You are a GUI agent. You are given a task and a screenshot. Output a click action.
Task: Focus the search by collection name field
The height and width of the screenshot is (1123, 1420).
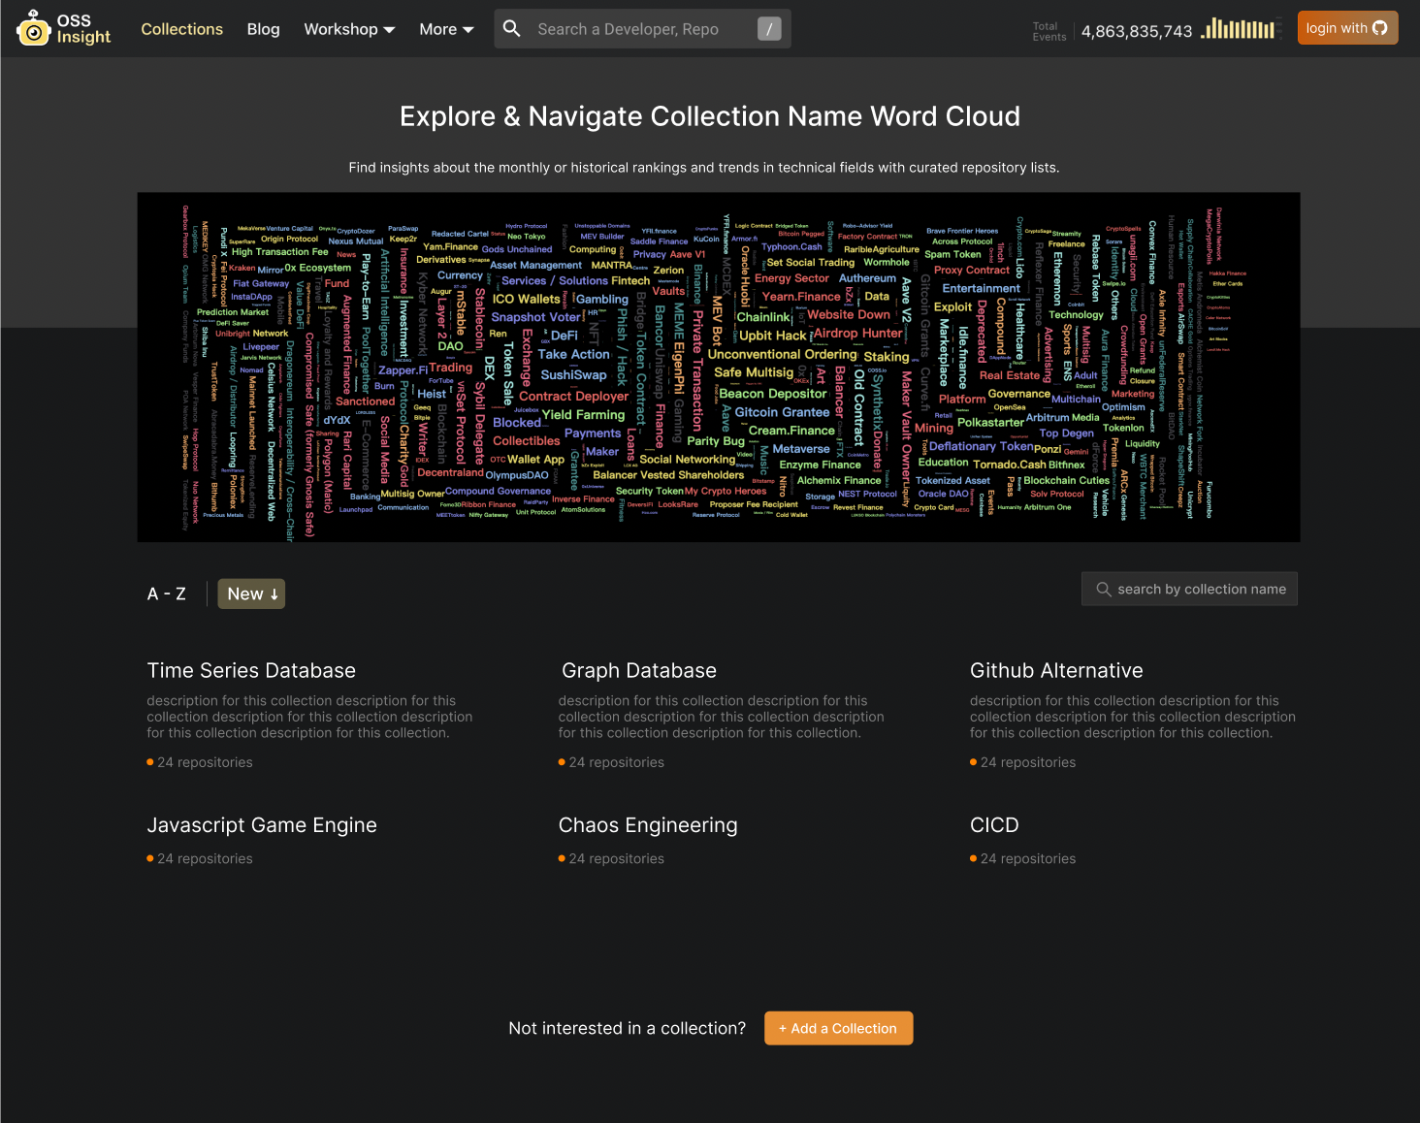[x=1189, y=589]
